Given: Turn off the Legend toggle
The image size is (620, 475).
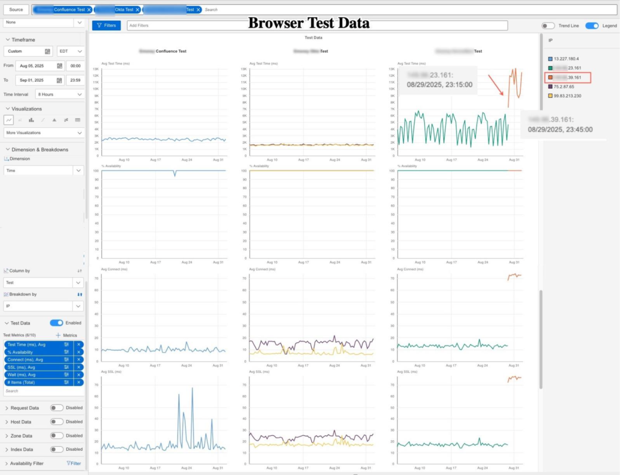Looking at the screenshot, I should coord(592,26).
